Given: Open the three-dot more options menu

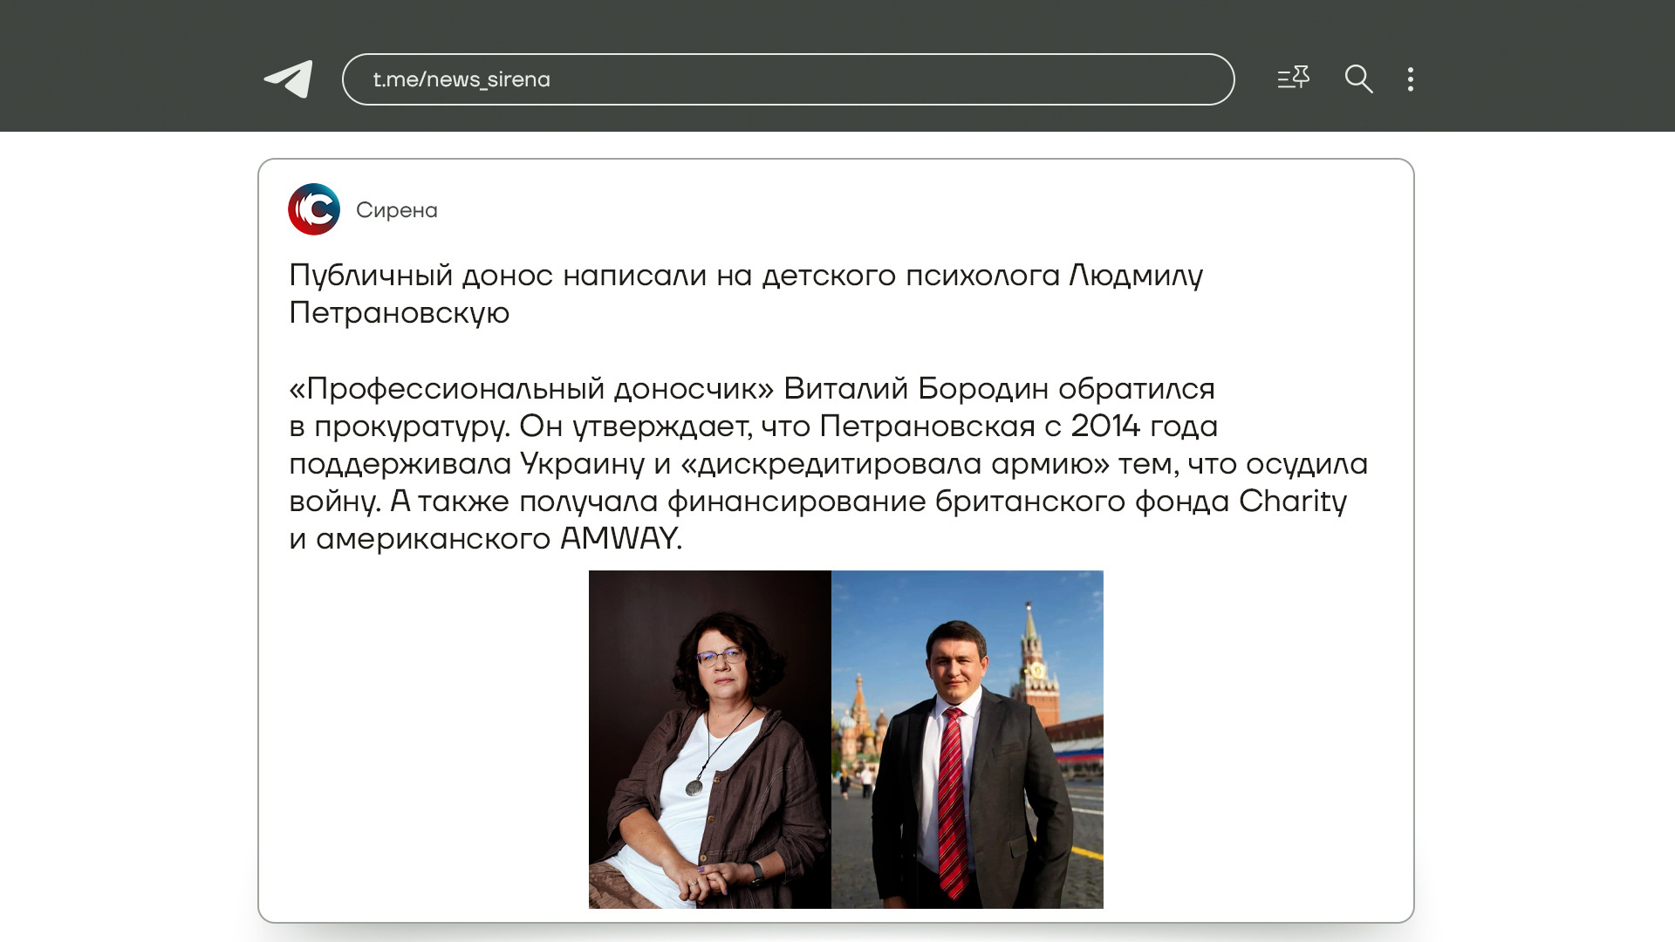Looking at the screenshot, I should (x=1410, y=79).
